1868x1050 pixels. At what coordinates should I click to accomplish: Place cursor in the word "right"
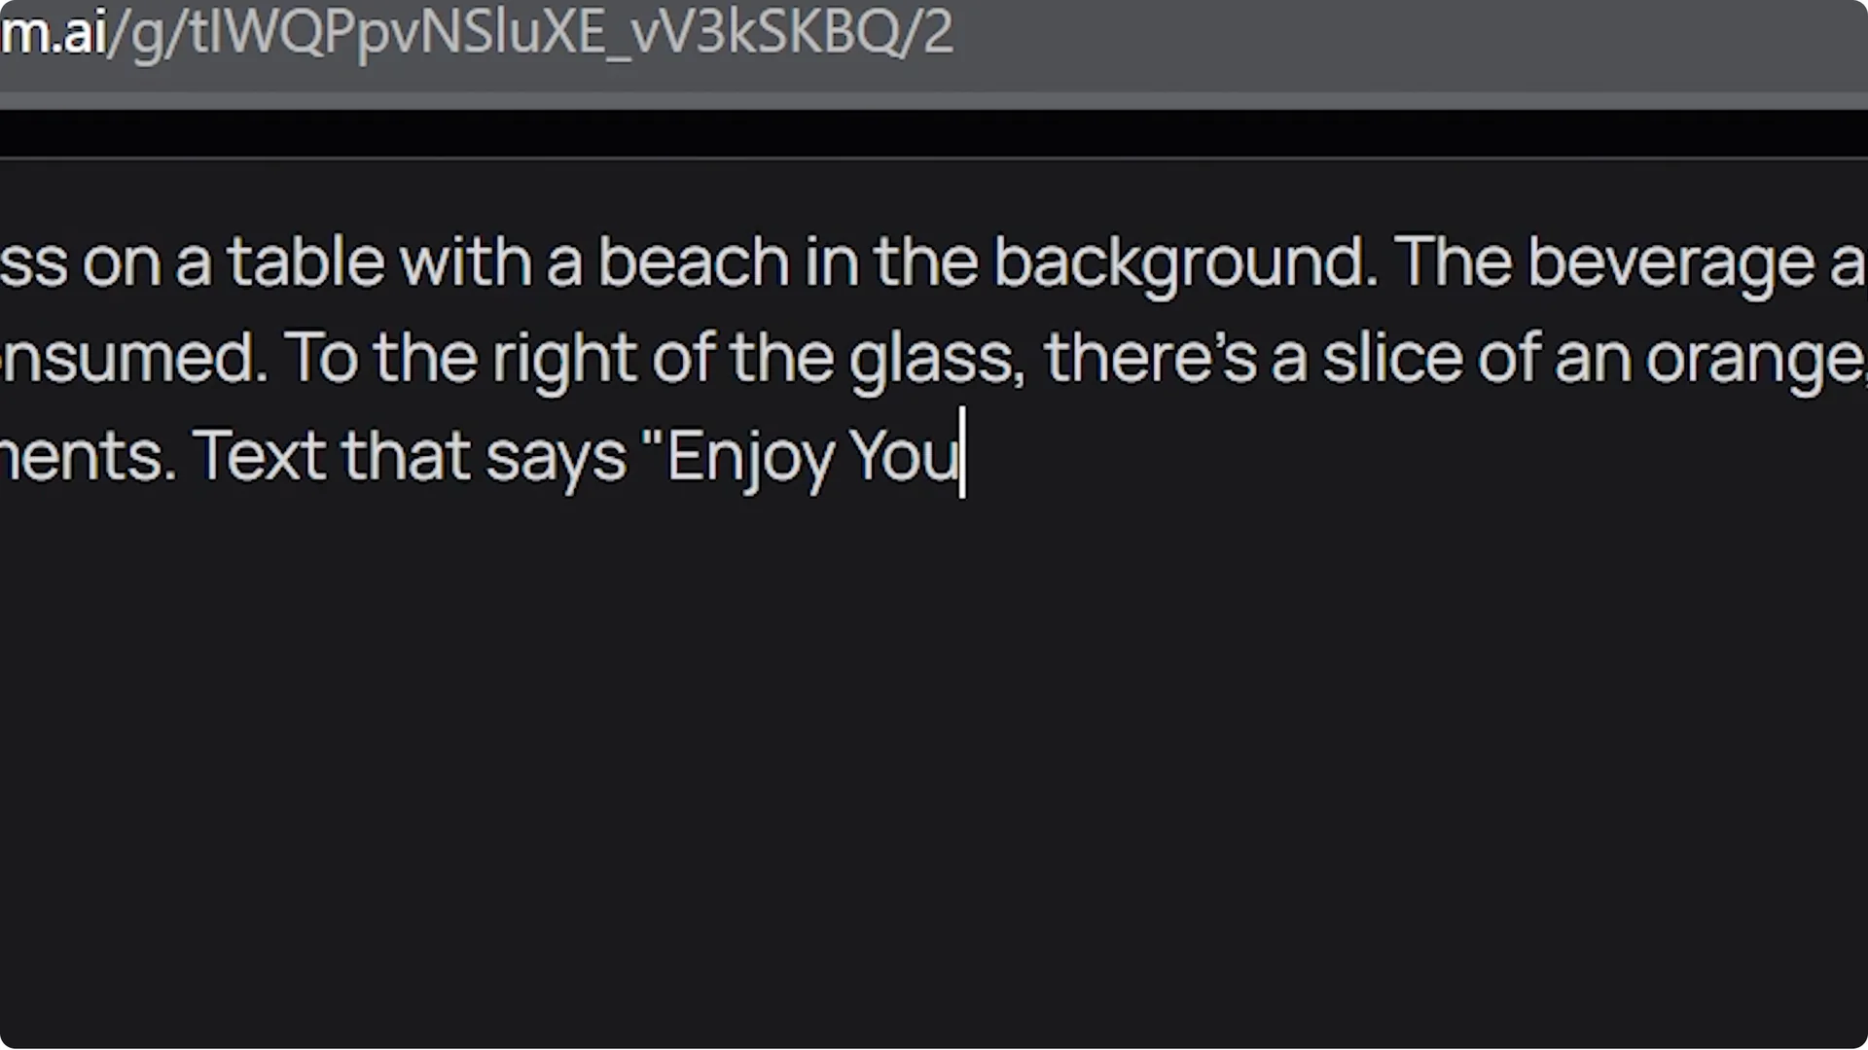(x=564, y=358)
